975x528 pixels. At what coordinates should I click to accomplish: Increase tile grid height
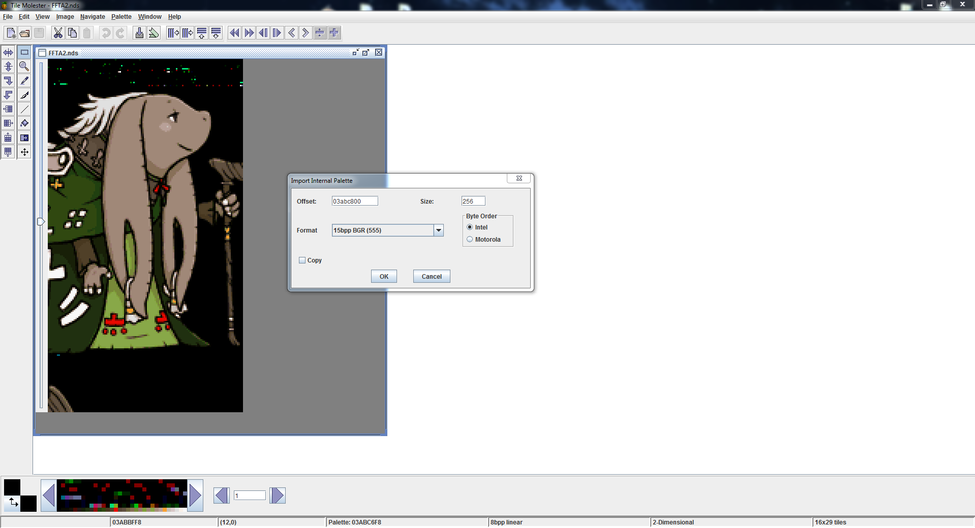(216, 33)
